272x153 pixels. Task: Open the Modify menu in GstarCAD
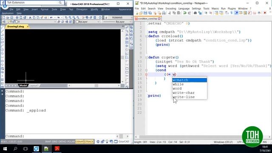click(94, 9)
